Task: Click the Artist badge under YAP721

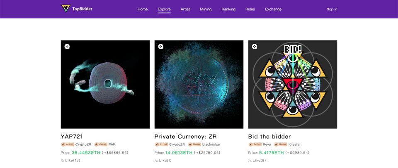Action: 68,144
